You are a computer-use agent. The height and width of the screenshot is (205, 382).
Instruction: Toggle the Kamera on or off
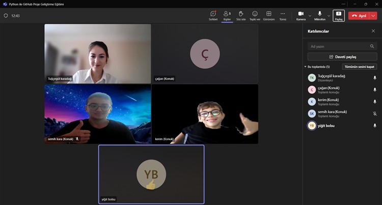pyautogui.click(x=301, y=15)
